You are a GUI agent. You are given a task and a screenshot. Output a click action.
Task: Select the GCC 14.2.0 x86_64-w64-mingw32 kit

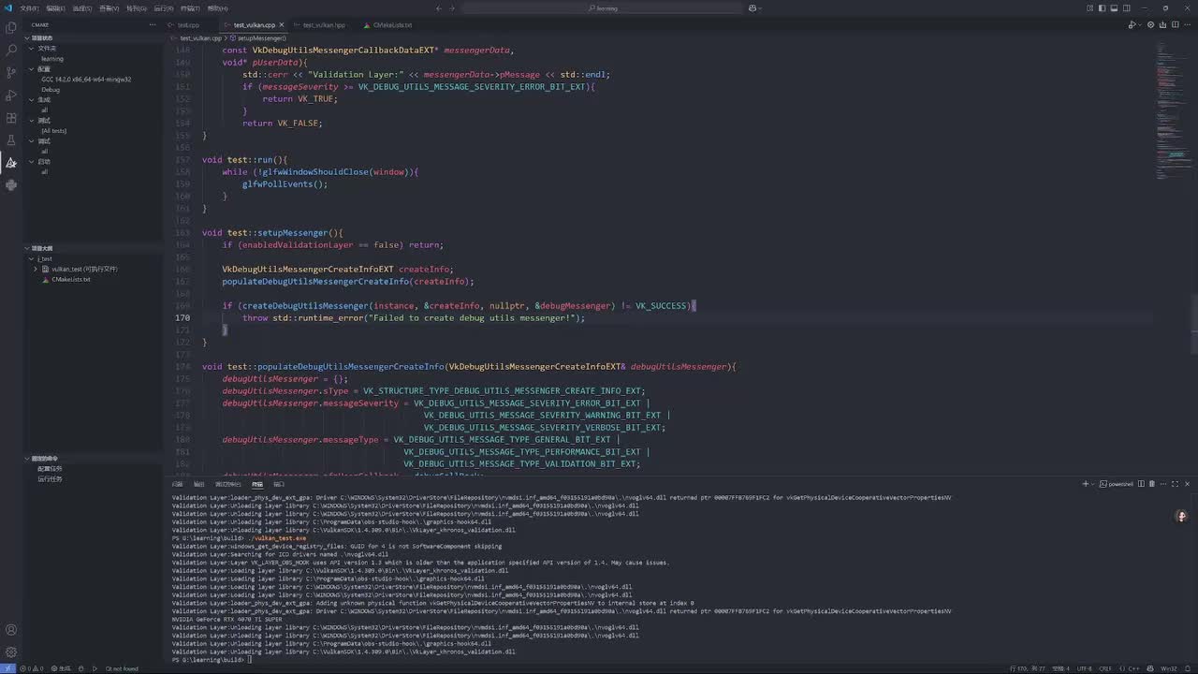pyautogui.click(x=86, y=80)
